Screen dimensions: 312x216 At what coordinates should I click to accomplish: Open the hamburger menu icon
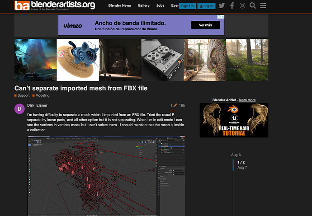(263, 5)
